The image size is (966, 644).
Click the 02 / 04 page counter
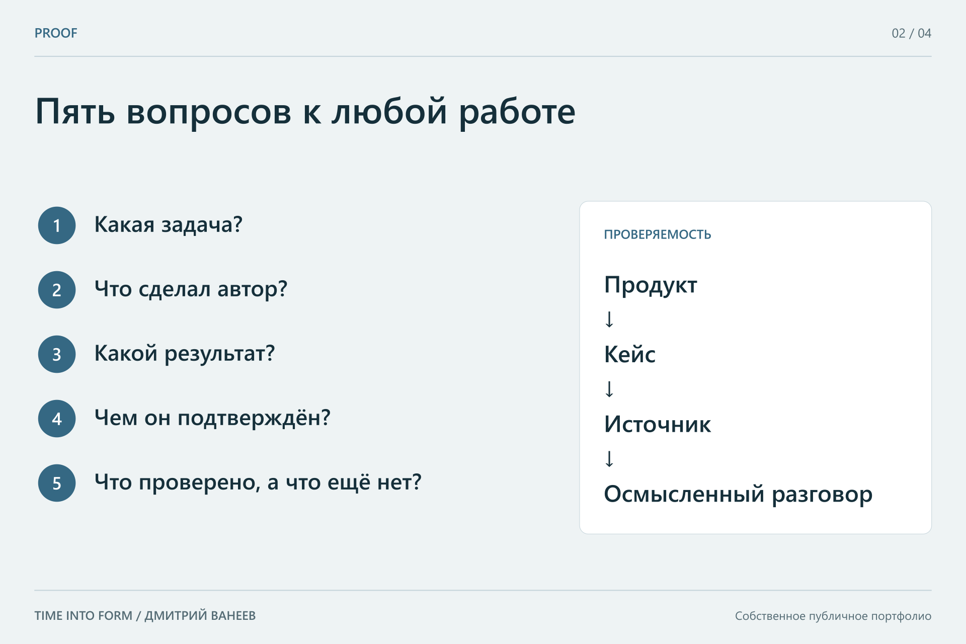pos(911,33)
